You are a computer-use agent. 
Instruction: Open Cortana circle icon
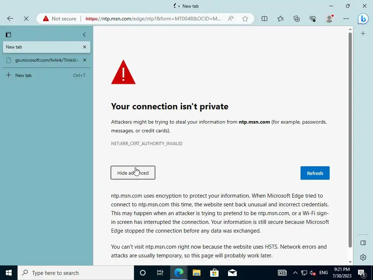[142, 273]
